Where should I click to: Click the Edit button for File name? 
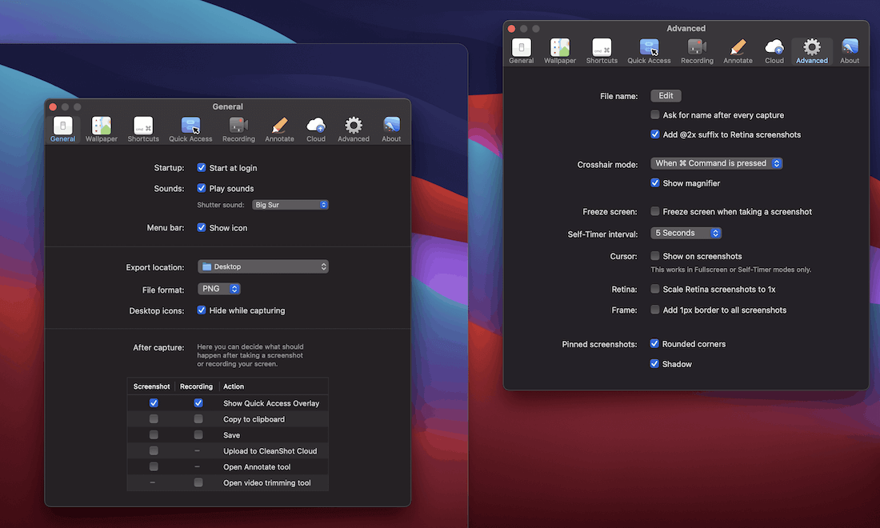coord(666,96)
